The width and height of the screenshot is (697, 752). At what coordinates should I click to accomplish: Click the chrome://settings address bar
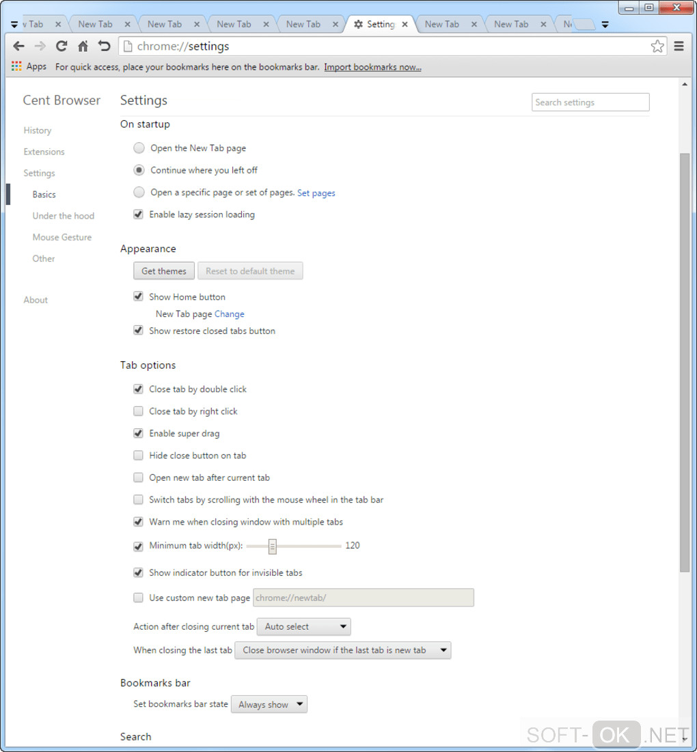coord(392,46)
